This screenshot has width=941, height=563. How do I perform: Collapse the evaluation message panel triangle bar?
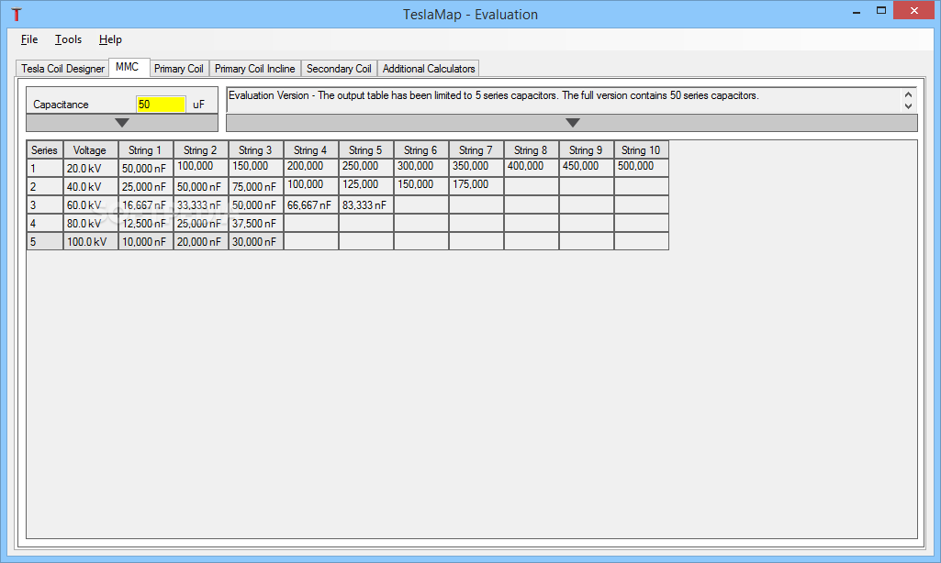pyautogui.click(x=572, y=123)
